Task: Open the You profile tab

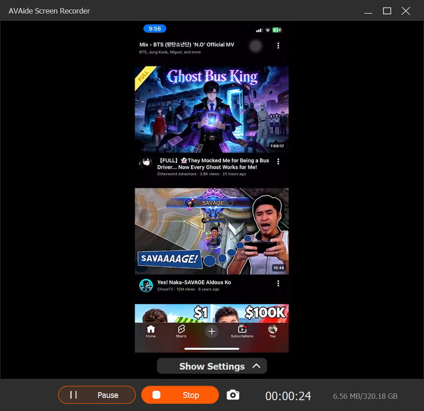Action: (272, 331)
